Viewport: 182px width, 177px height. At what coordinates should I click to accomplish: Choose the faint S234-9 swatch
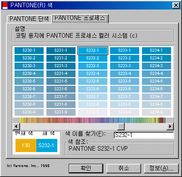[x=157, y=112]
